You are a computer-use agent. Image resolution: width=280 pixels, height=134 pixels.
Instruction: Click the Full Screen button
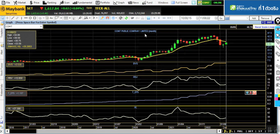pyautogui.click(x=179, y=3)
